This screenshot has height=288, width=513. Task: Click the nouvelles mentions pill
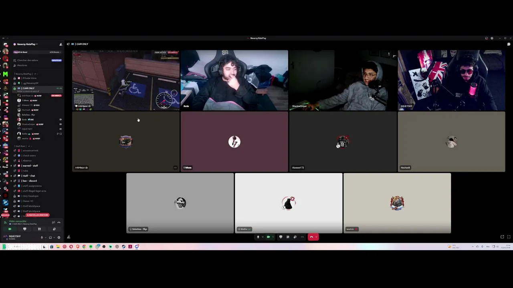[x=38, y=215]
